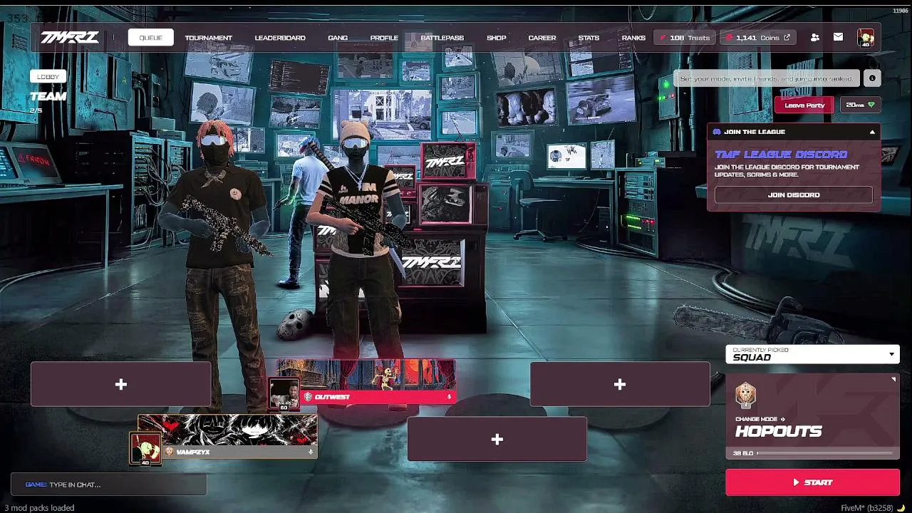
Task: Click the profile avatar in top bar
Action: [866, 38]
